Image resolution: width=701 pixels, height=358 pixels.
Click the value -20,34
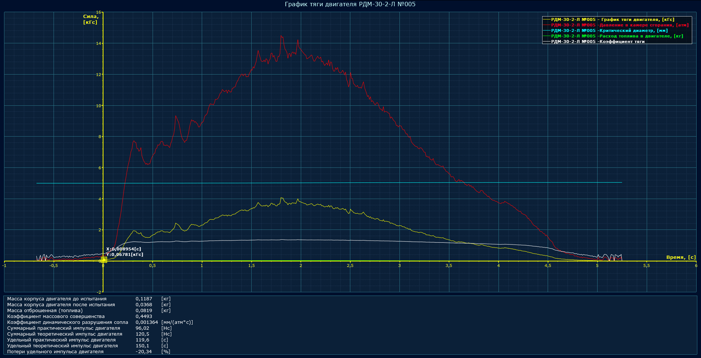(x=144, y=352)
